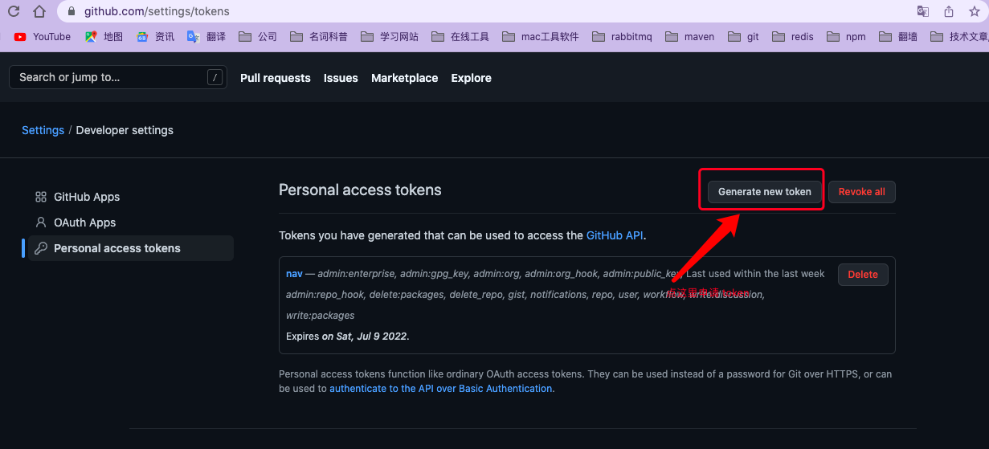This screenshot has width=989, height=449.
Task: Open the npm bookmark folder
Action: click(x=846, y=36)
